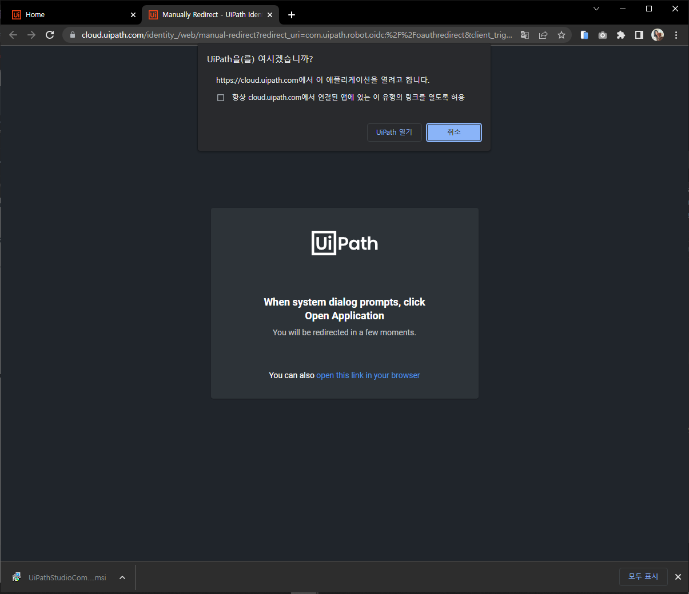Select the Manually Redirect tab

pos(210,15)
